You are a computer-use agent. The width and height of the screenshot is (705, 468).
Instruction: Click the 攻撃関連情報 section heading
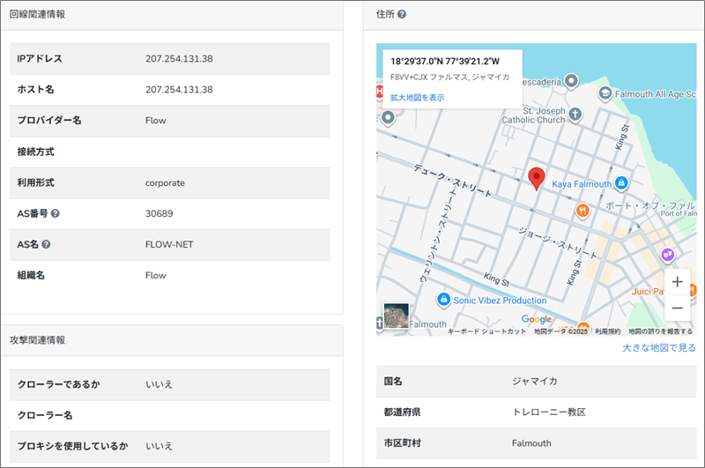point(37,340)
